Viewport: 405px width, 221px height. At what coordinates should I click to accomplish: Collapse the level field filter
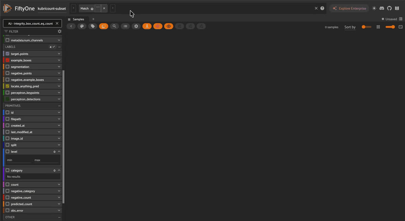(x=59, y=152)
